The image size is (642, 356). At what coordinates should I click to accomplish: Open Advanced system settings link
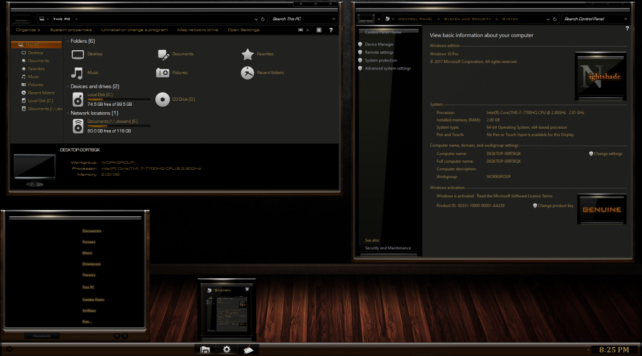388,68
